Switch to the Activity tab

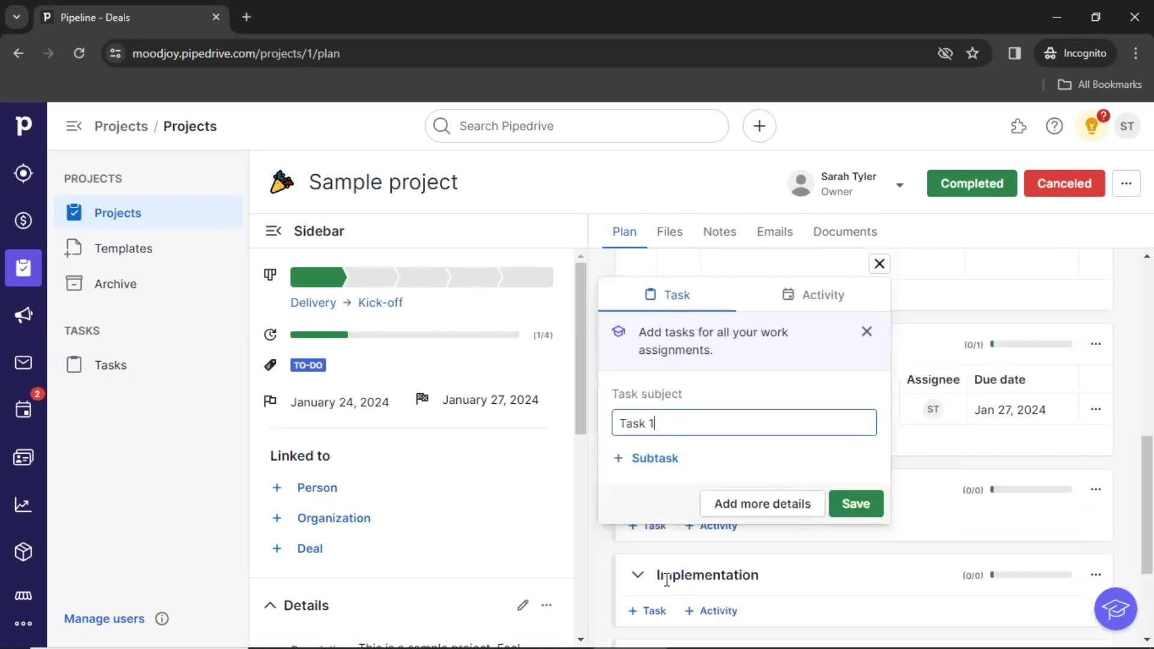pos(811,295)
